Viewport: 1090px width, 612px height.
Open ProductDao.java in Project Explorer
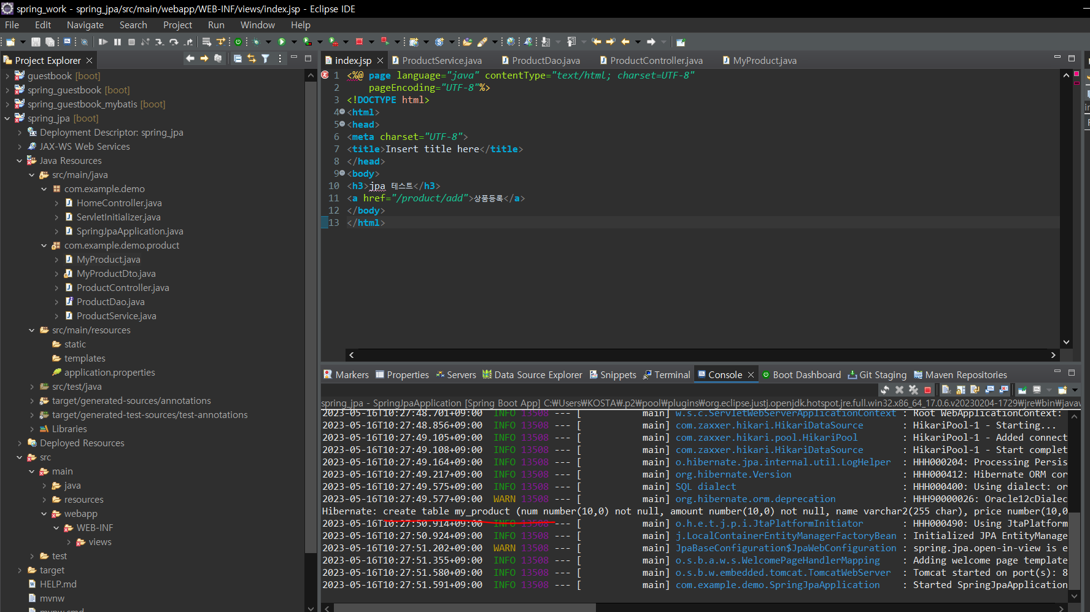[x=110, y=302]
